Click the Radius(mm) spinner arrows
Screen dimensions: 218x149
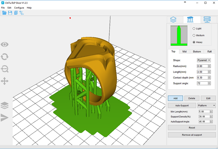click(x=209, y=66)
